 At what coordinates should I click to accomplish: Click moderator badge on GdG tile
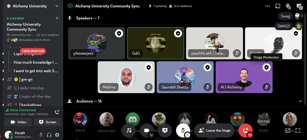pos(178,33)
